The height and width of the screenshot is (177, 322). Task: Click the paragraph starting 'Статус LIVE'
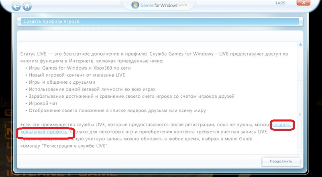154,58
